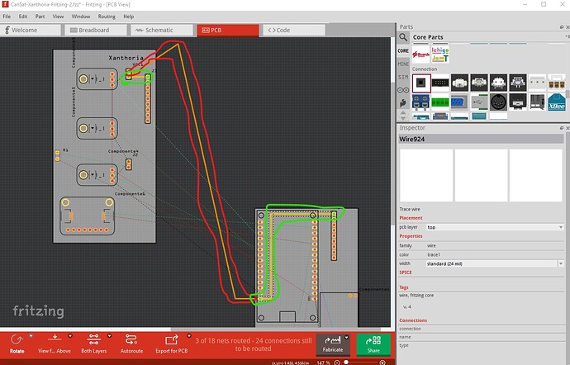This screenshot has width=570, height=365.
Task: Open the SparkFun flame parts bin
Action: point(403,103)
